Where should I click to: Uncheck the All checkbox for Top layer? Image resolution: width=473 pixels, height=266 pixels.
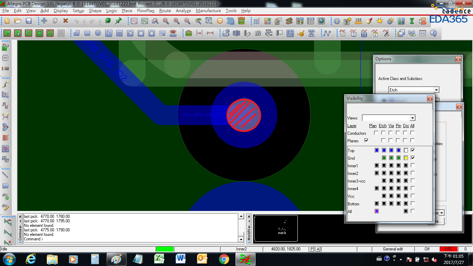(412, 150)
